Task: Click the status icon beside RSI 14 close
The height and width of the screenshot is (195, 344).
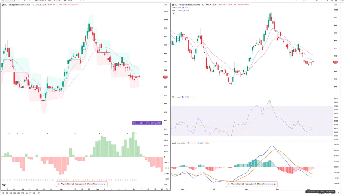Action: [183, 97]
